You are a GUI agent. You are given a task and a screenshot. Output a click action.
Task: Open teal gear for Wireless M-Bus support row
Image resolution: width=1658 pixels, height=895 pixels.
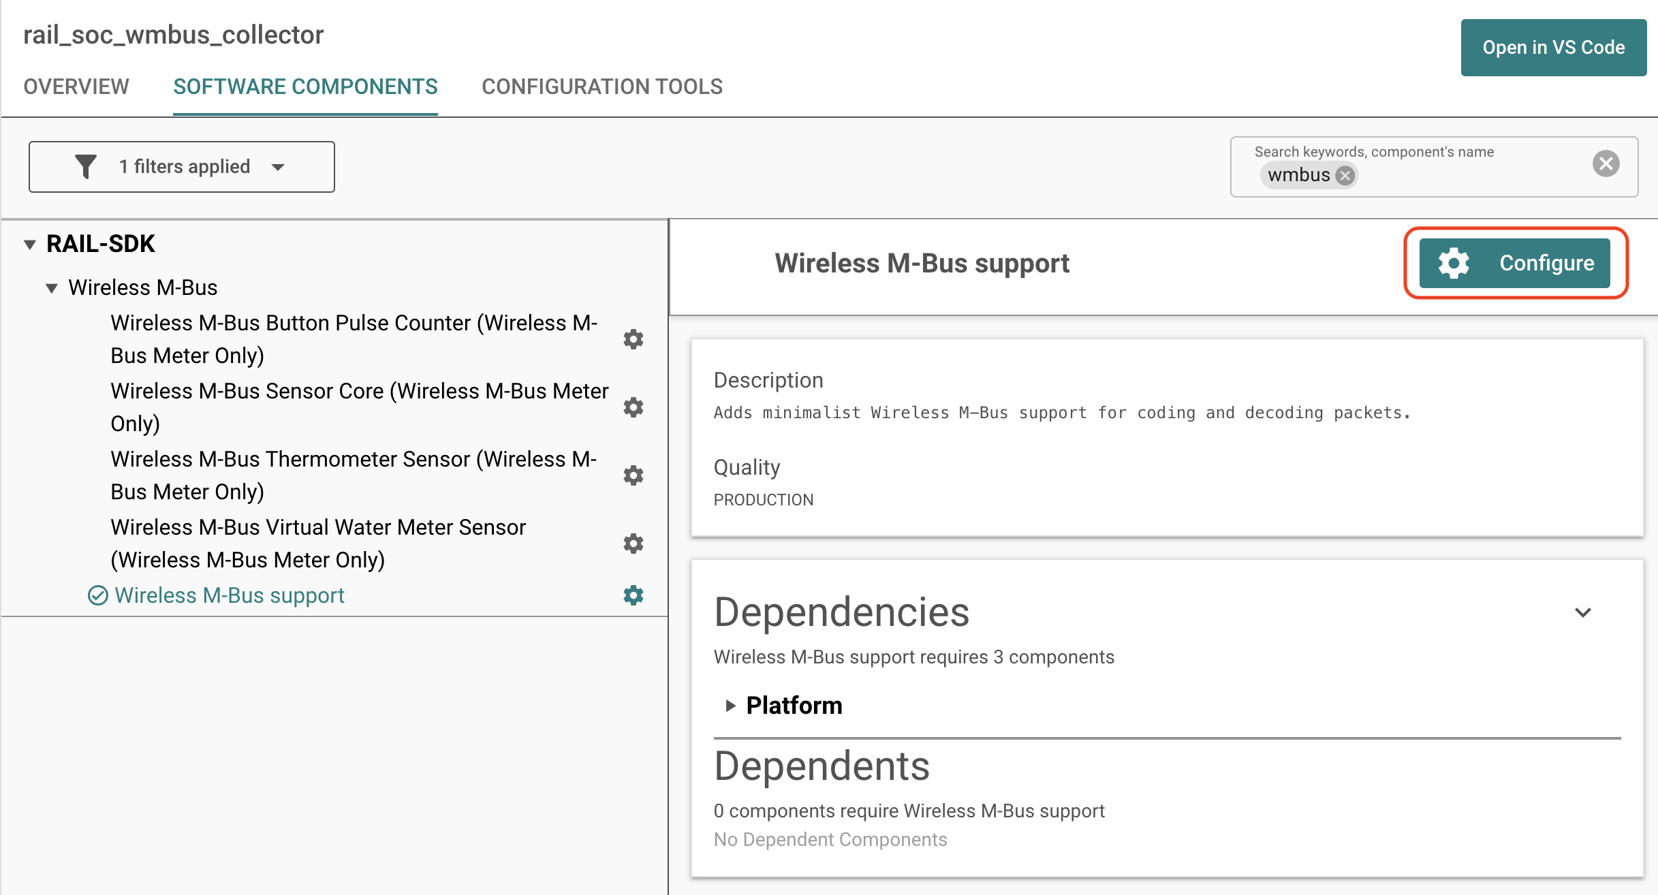click(x=634, y=595)
